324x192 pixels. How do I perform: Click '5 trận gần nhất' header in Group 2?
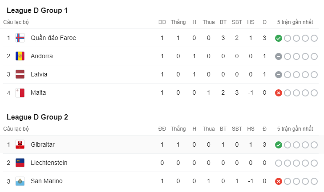295,128
